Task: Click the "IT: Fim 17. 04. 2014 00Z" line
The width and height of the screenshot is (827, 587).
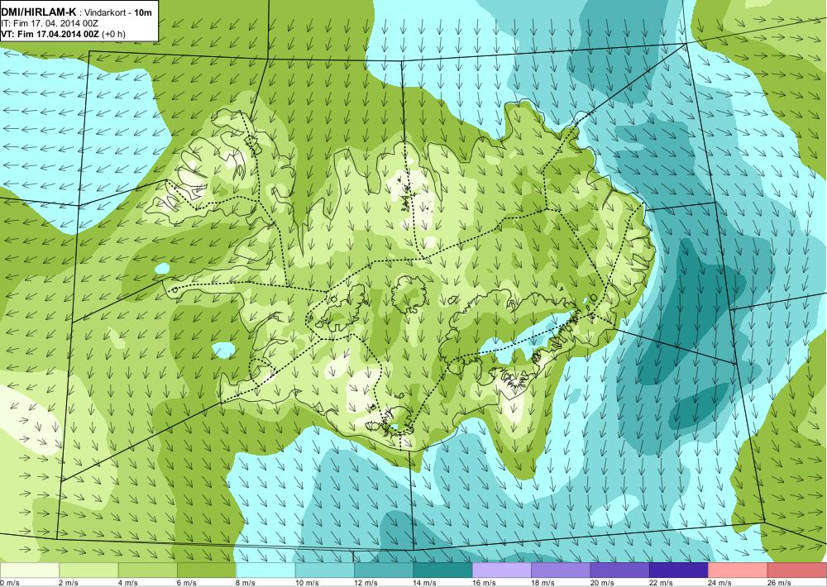Action: pyautogui.click(x=50, y=23)
